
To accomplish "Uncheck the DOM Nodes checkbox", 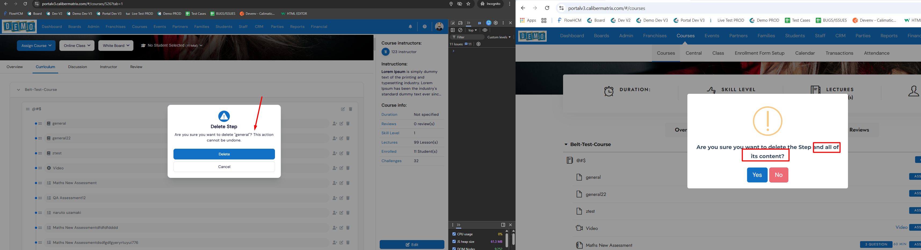I will (454, 249).
